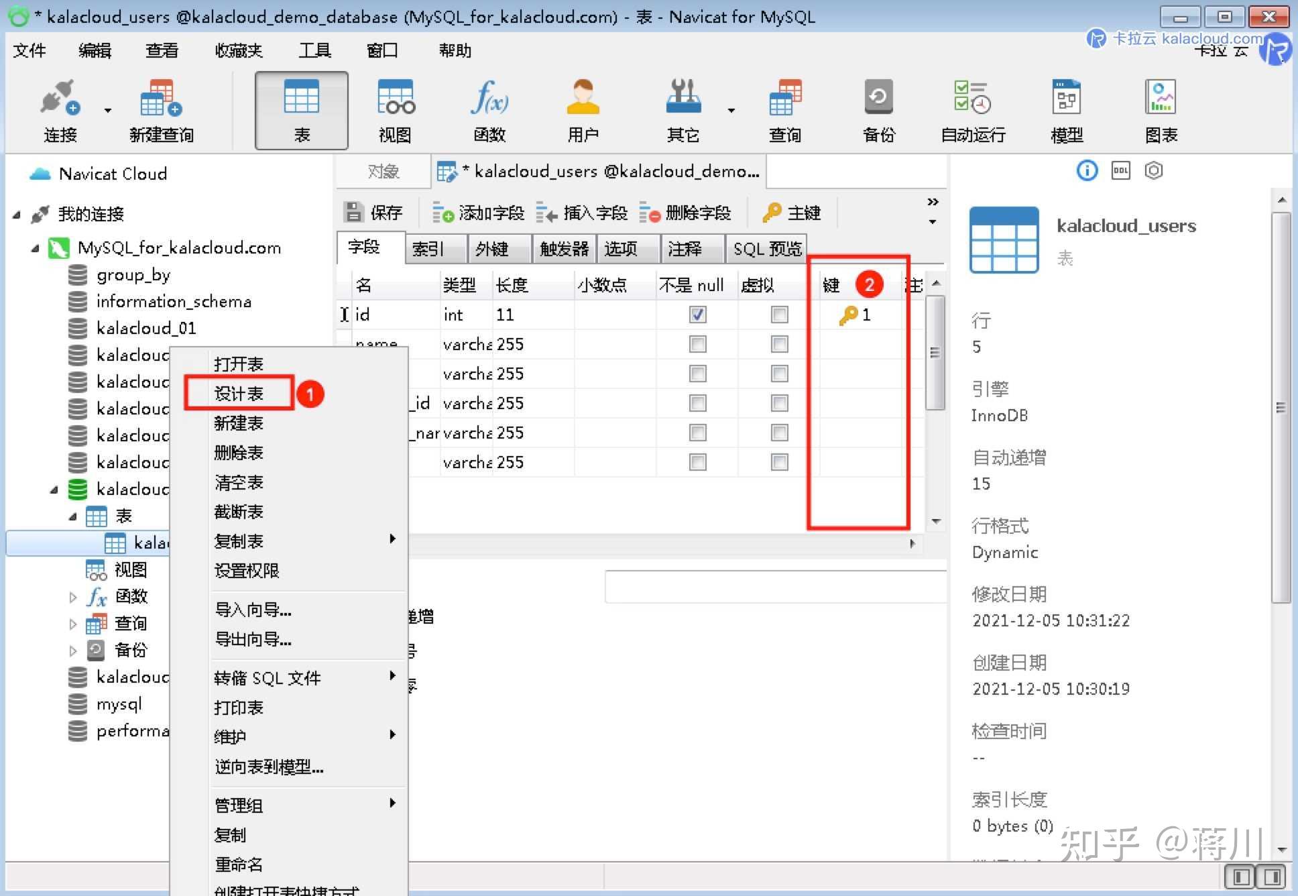Uncheck 不是 null for the id field
Screen dimensions: 1298x896
[x=697, y=314]
